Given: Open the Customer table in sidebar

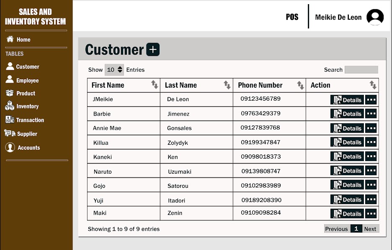Looking at the screenshot, I should coord(27,67).
